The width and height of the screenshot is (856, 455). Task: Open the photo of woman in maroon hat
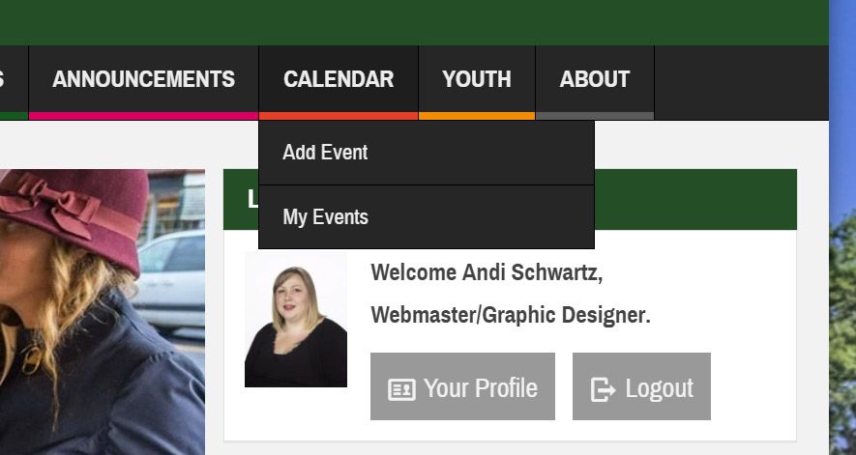tap(102, 309)
